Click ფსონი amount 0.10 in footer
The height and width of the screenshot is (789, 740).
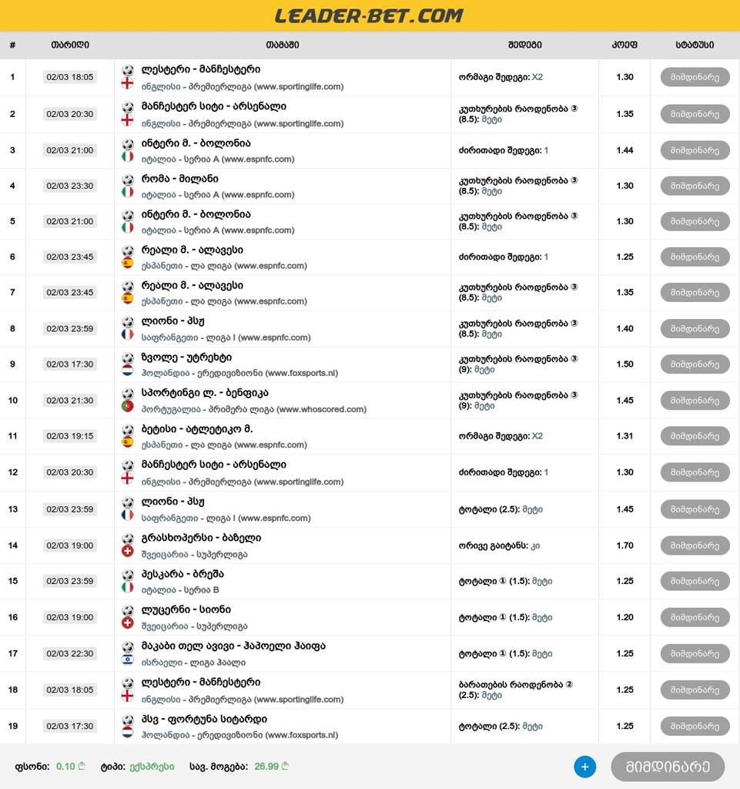click(70, 767)
